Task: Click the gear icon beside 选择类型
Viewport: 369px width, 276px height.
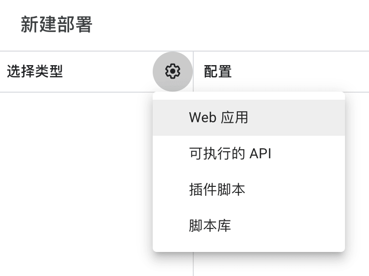Action: [x=173, y=71]
